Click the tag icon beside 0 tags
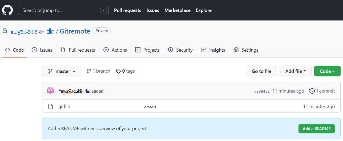Image resolution: width=343 pixels, height=141 pixels. 118,71
